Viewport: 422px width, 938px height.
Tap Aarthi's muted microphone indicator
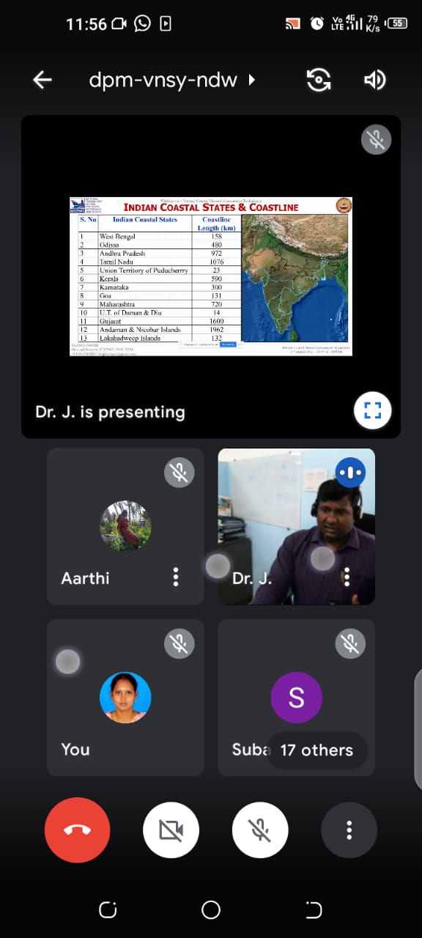click(179, 473)
